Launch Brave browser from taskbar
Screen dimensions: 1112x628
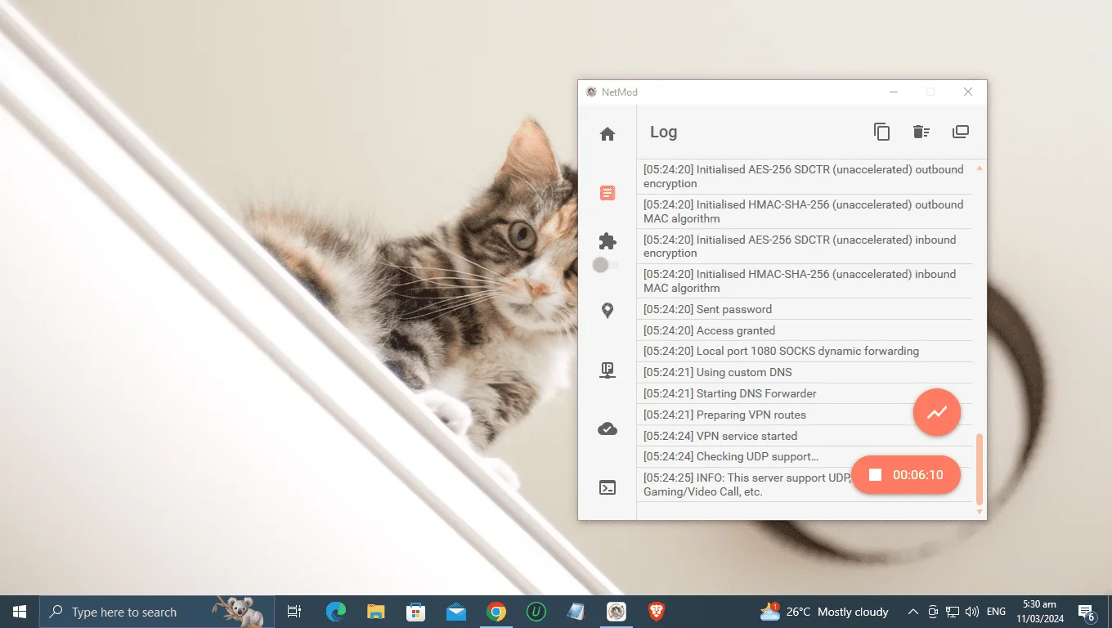657,612
